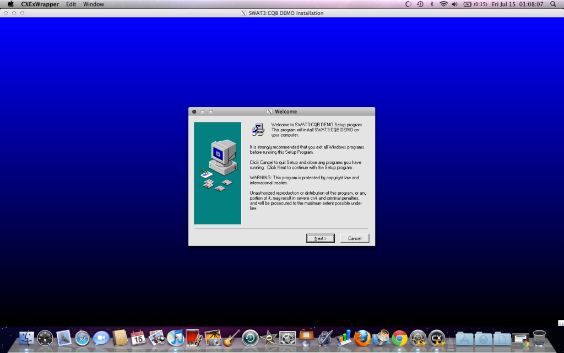The image size is (564, 353).
Task: Open the volume control menu
Action: [454, 4]
